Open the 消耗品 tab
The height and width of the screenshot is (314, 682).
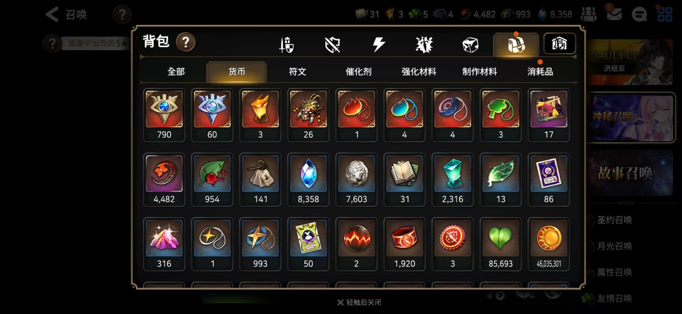(540, 72)
